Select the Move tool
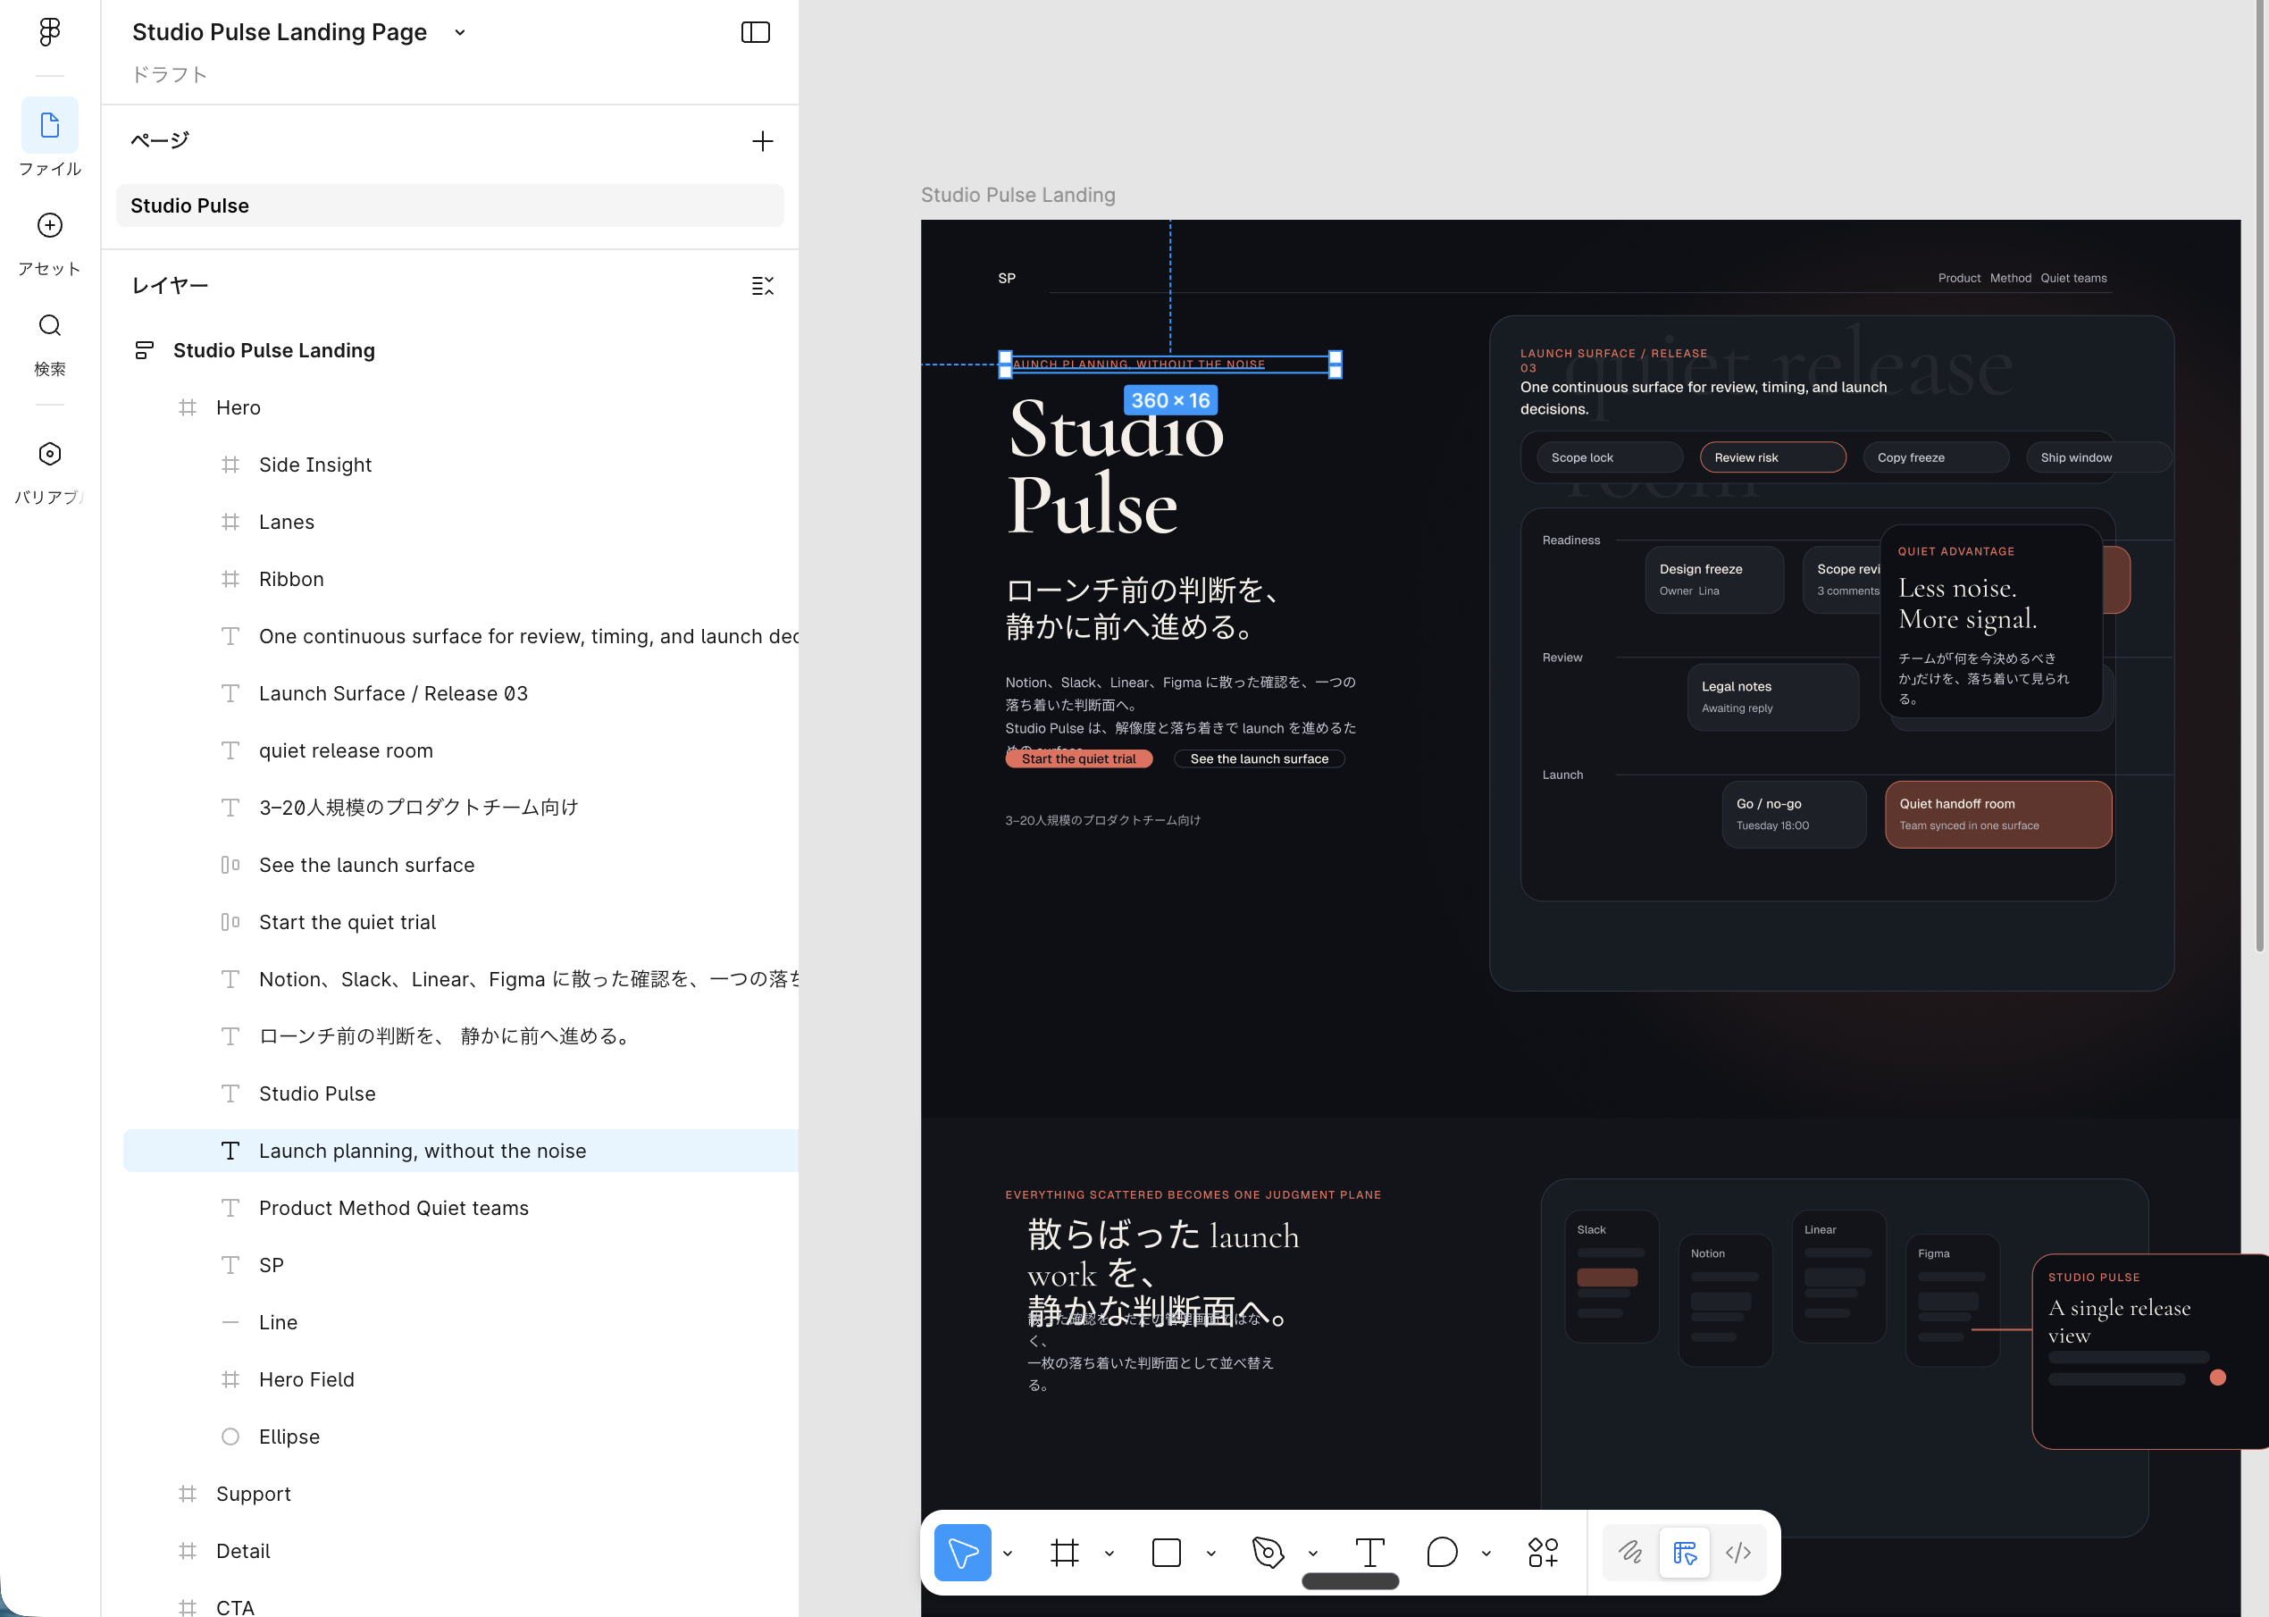The height and width of the screenshot is (1617, 2269). tap(963, 1553)
